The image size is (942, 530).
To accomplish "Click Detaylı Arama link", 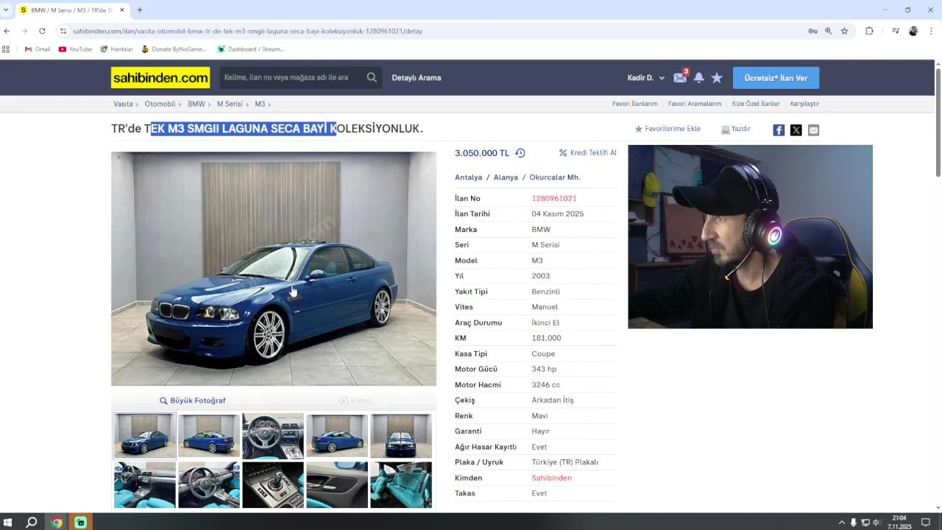I will coord(417,77).
